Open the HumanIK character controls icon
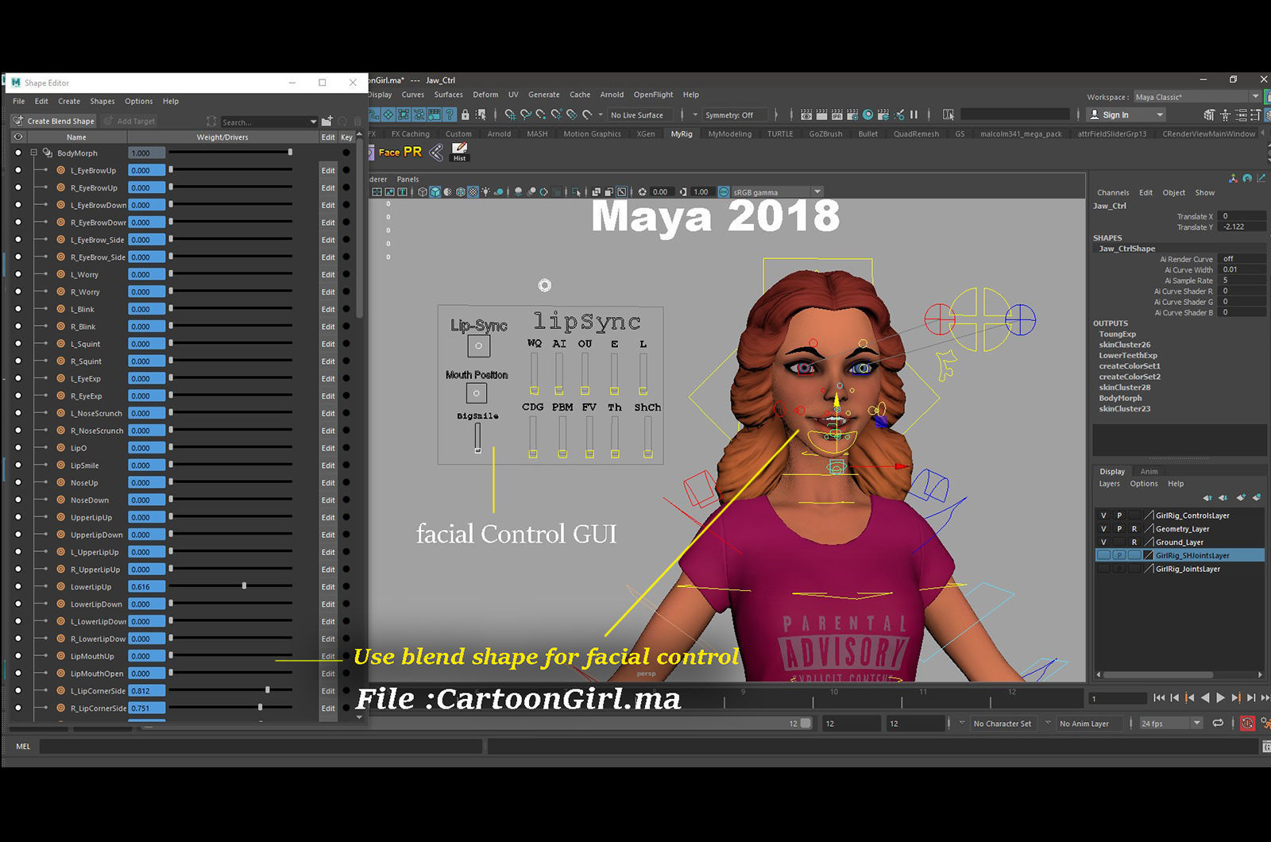Image resolution: width=1271 pixels, height=842 pixels. [1225, 114]
